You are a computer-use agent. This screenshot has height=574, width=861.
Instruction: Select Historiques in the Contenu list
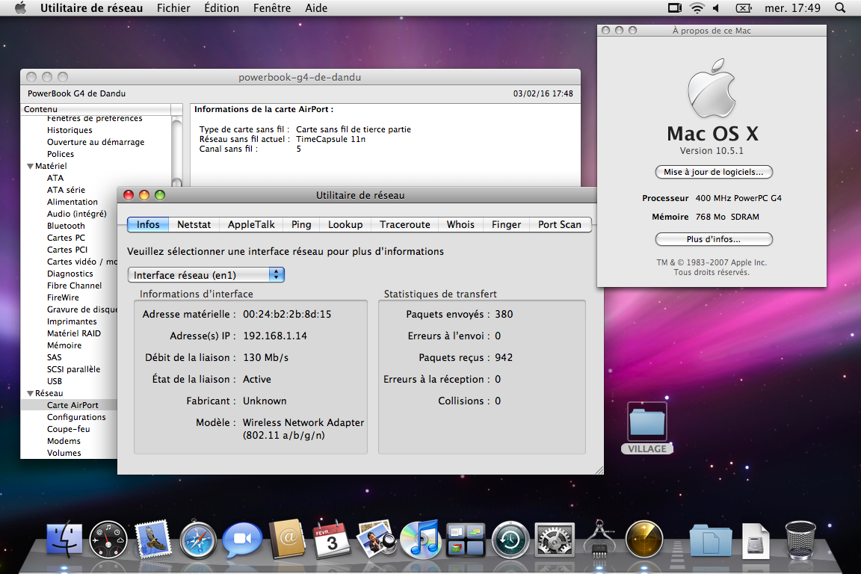(70, 130)
